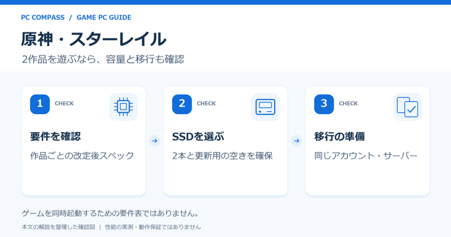This screenshot has height=237, width=451.
Task: Click the CPU chip icon in card 1
Action: point(123,107)
